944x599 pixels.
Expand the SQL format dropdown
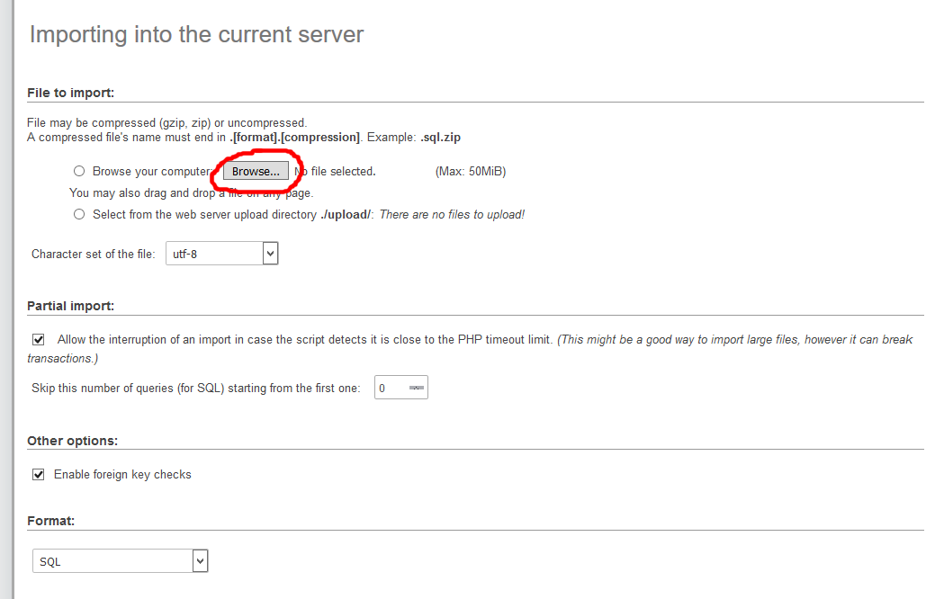(119, 561)
